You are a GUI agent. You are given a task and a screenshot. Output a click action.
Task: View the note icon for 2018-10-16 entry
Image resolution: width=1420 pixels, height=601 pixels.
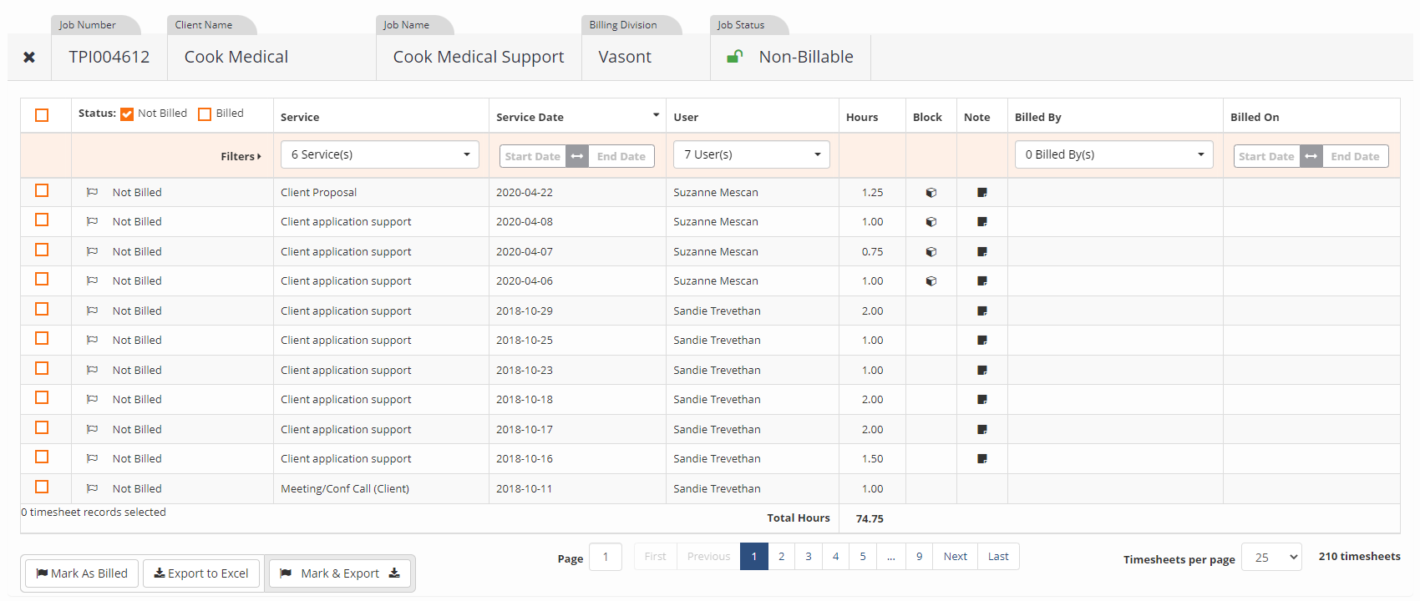982,459
